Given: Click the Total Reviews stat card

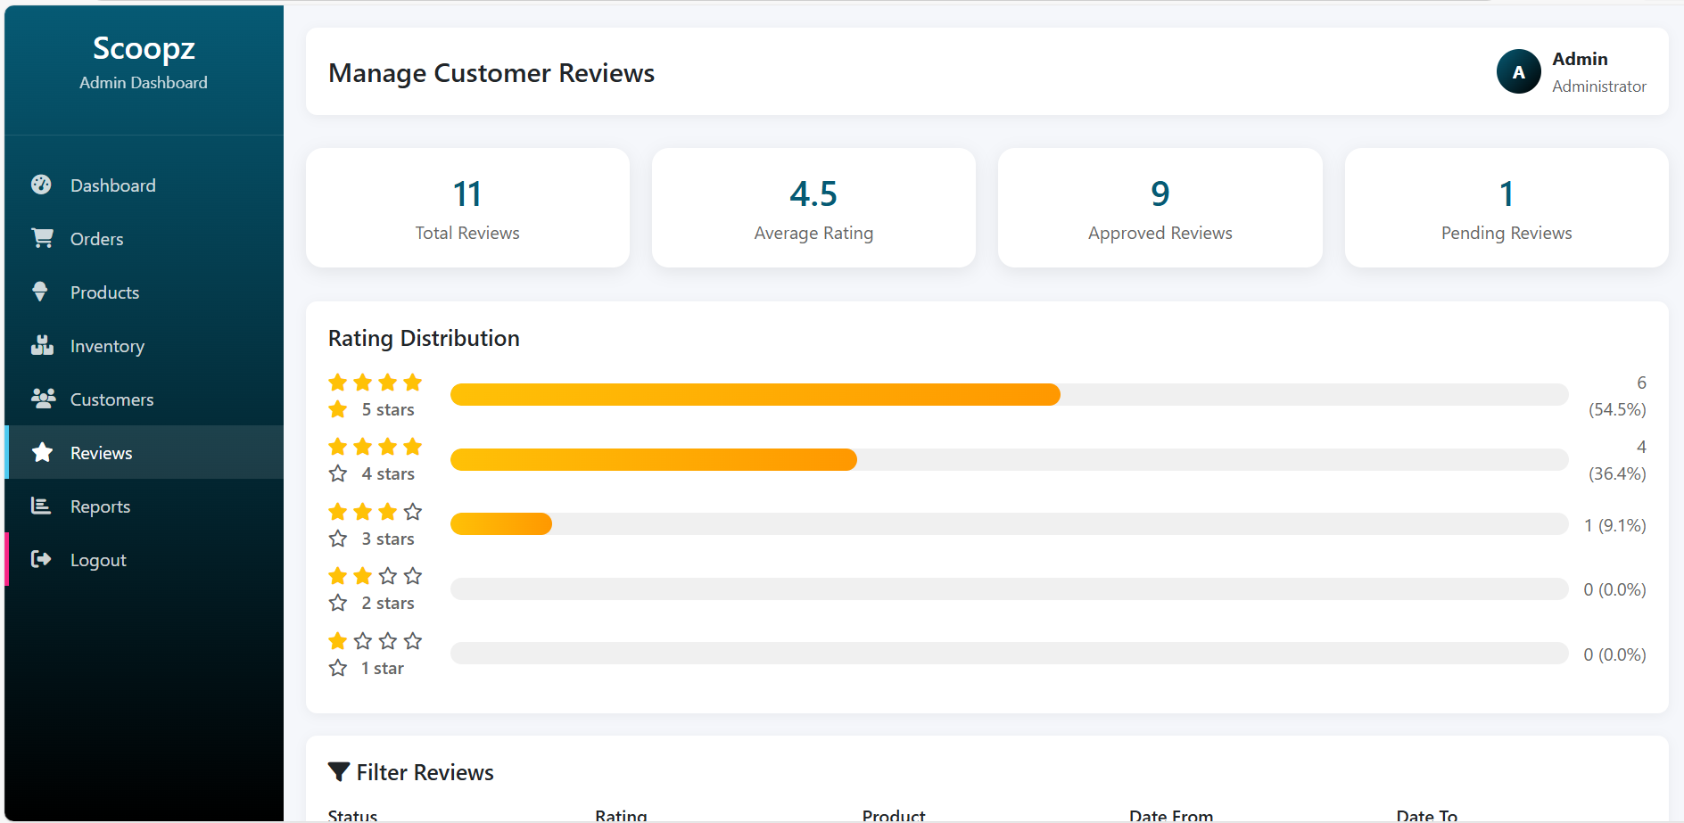Looking at the screenshot, I should (x=467, y=208).
